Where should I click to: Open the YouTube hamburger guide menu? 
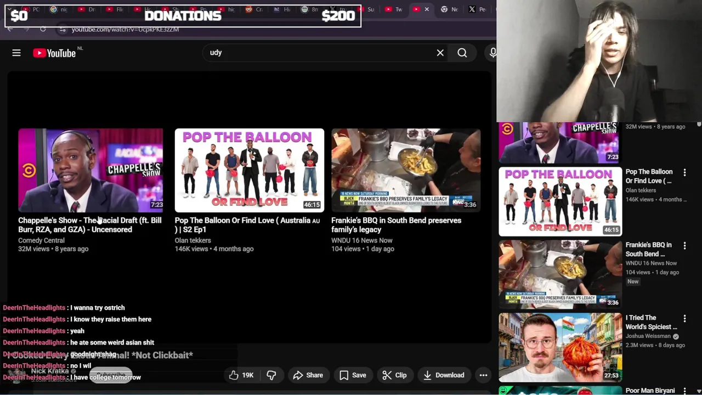click(x=16, y=53)
